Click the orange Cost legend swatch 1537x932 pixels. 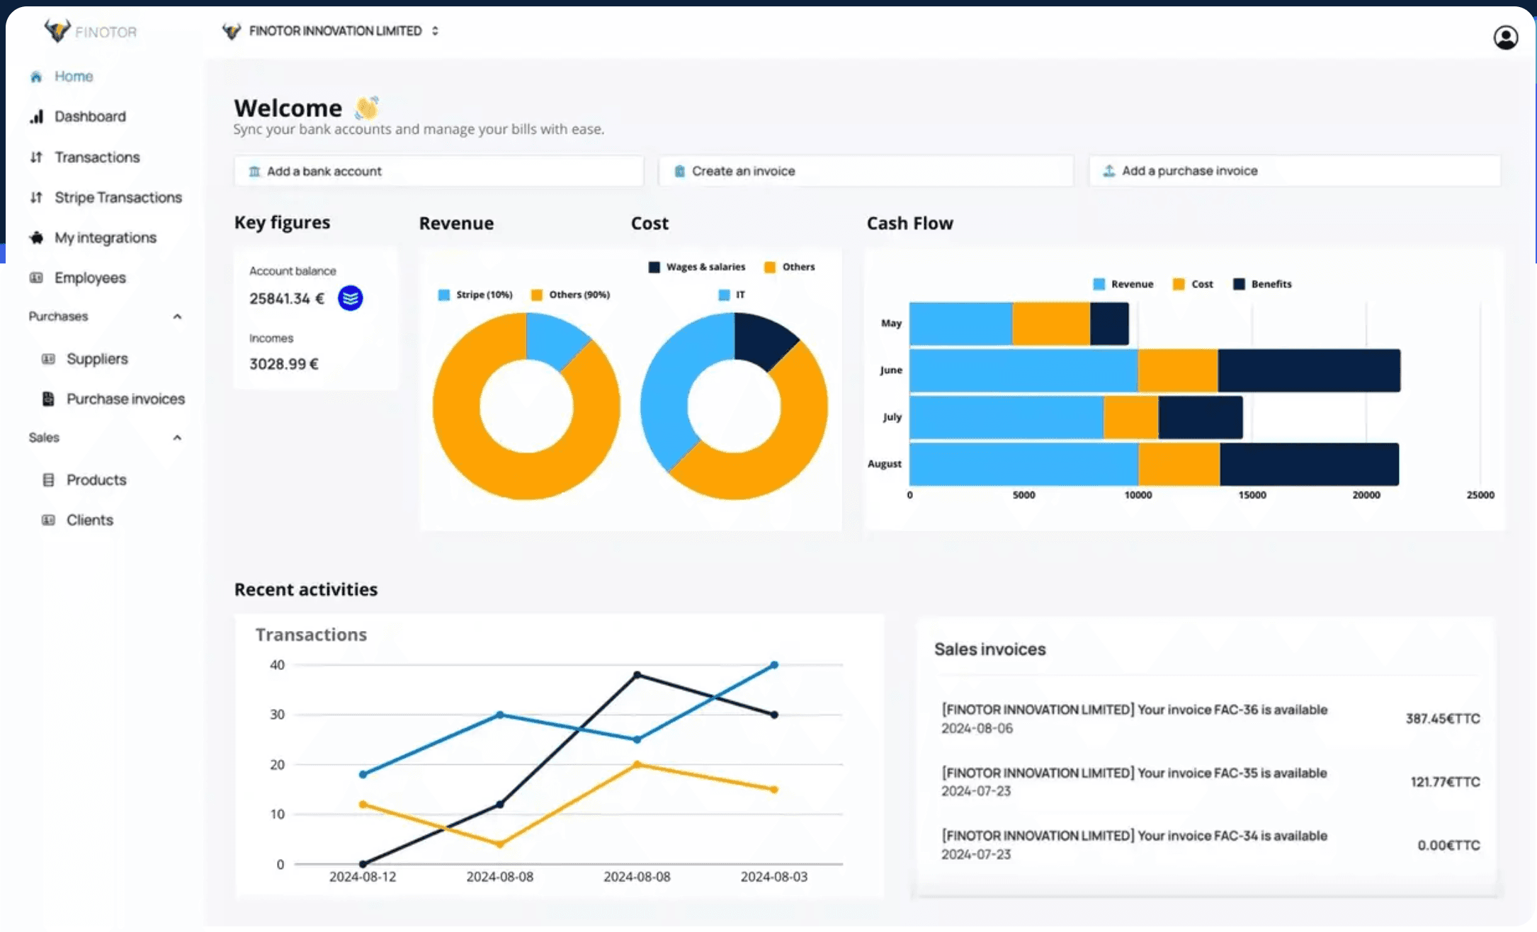(1177, 283)
